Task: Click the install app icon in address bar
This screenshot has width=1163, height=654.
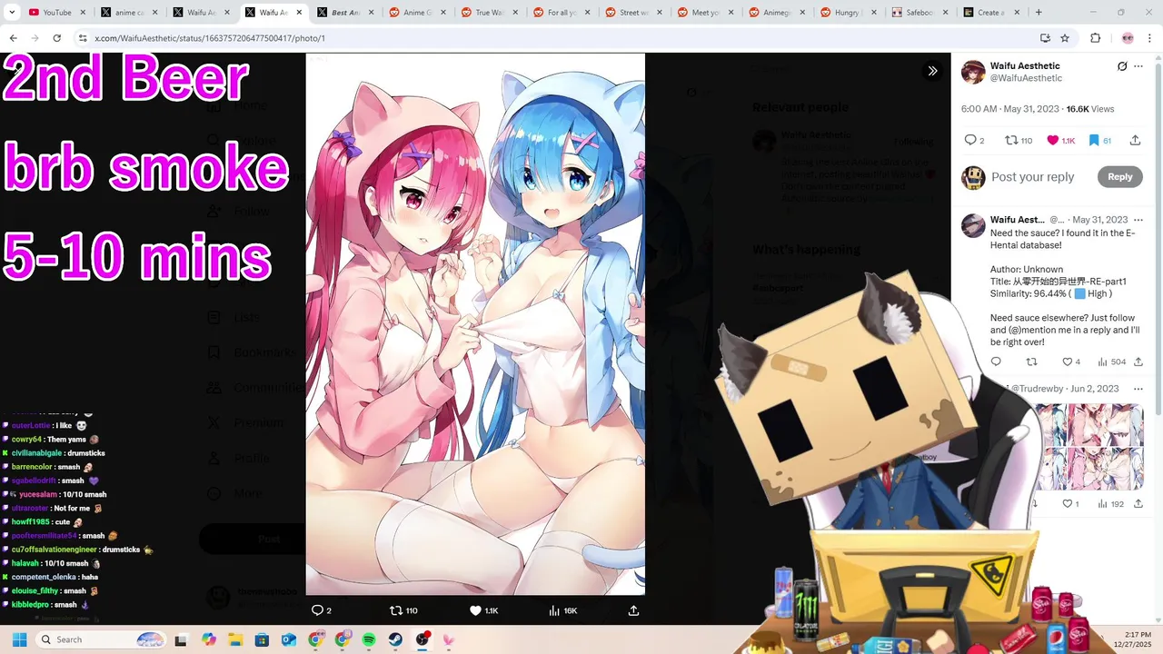Action: pos(1045,38)
